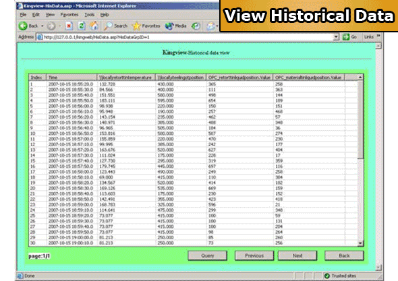Click the table scrollbar up arrow

point(360,77)
